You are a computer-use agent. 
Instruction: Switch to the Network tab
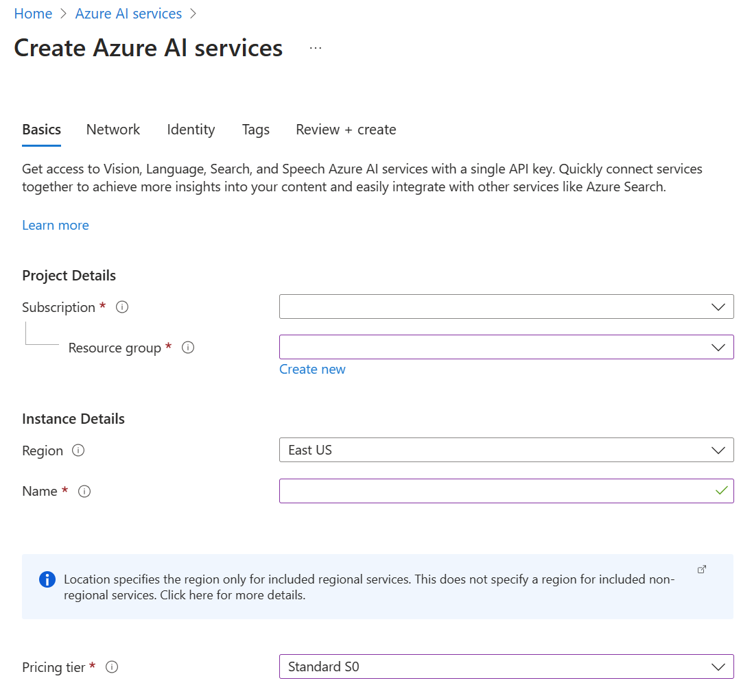tap(113, 130)
